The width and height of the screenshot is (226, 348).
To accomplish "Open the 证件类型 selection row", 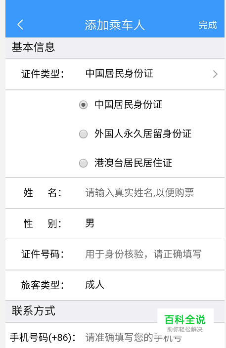I will [x=115, y=74].
